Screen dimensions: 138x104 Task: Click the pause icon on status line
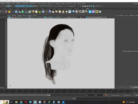98,6
